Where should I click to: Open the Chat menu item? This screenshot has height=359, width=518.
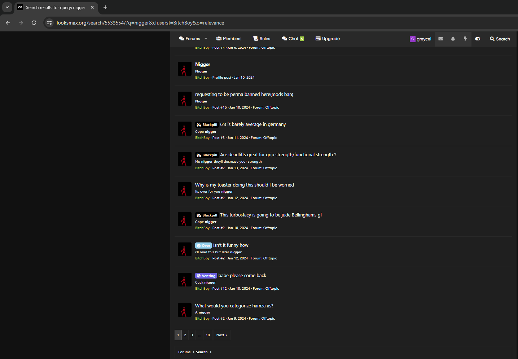tap(293, 39)
